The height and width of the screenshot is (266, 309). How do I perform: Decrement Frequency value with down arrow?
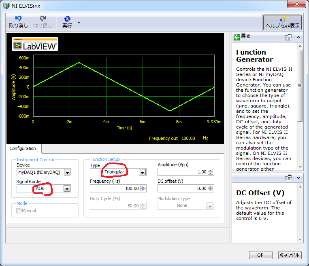(x=143, y=190)
